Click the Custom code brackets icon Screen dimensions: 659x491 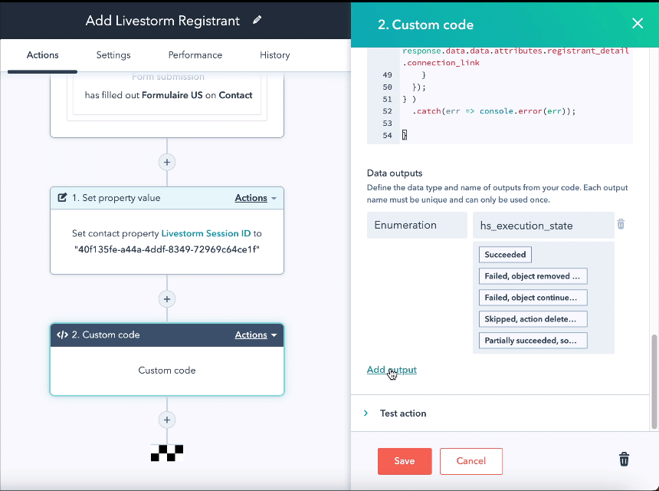[62, 335]
